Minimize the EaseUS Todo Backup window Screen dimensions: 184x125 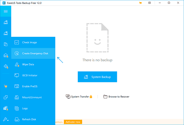[160, 3]
